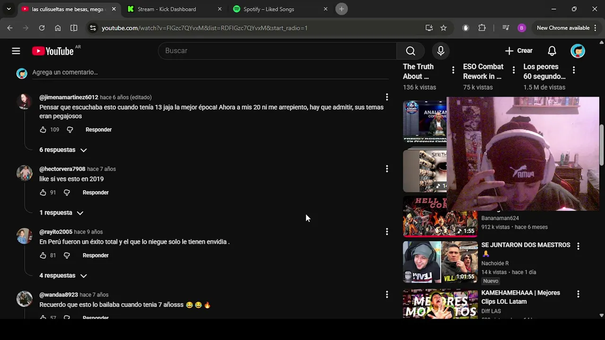View site information in address bar

point(93,28)
